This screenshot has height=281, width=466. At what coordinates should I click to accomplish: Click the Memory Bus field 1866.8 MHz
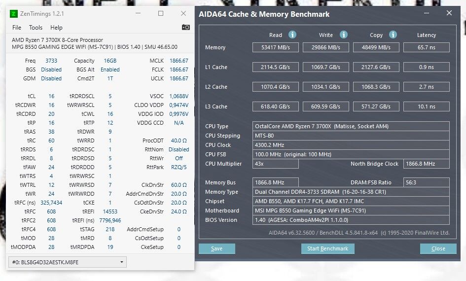point(276,182)
